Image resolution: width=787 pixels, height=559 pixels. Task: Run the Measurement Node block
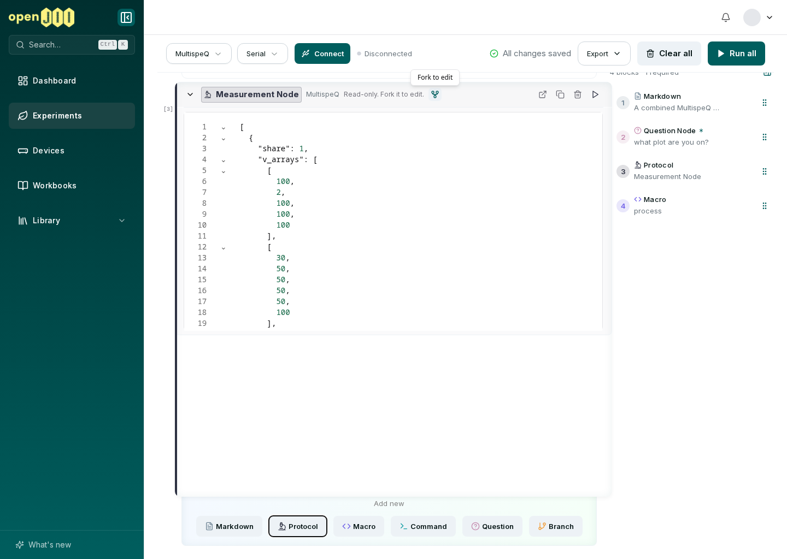point(595,94)
